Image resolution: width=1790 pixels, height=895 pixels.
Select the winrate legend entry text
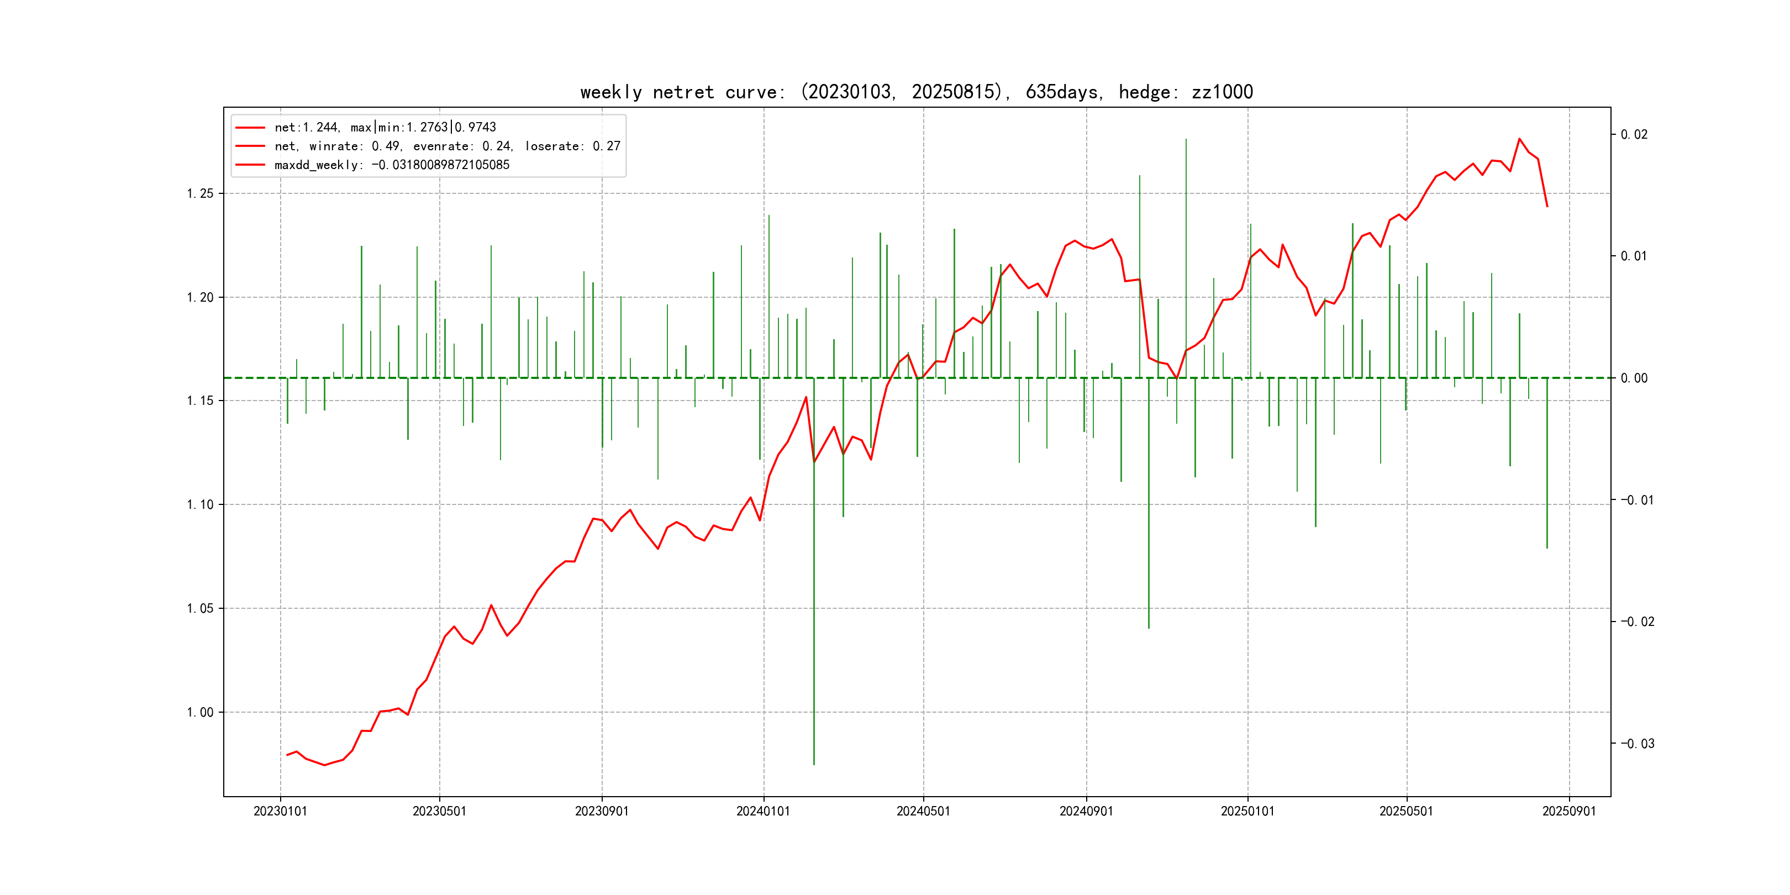[447, 146]
